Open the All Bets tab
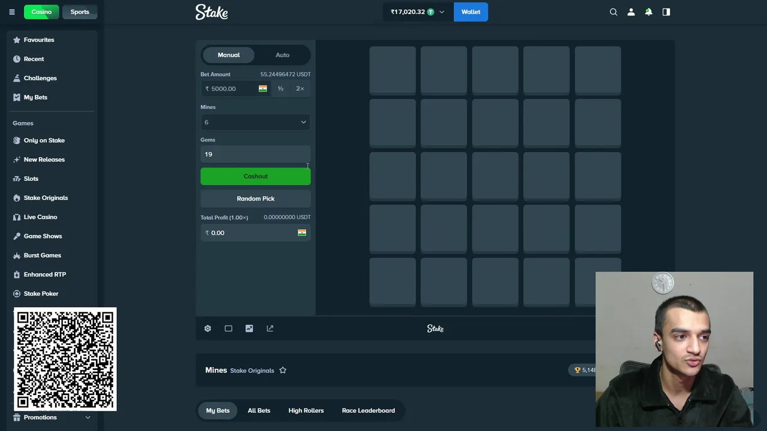 click(x=259, y=411)
